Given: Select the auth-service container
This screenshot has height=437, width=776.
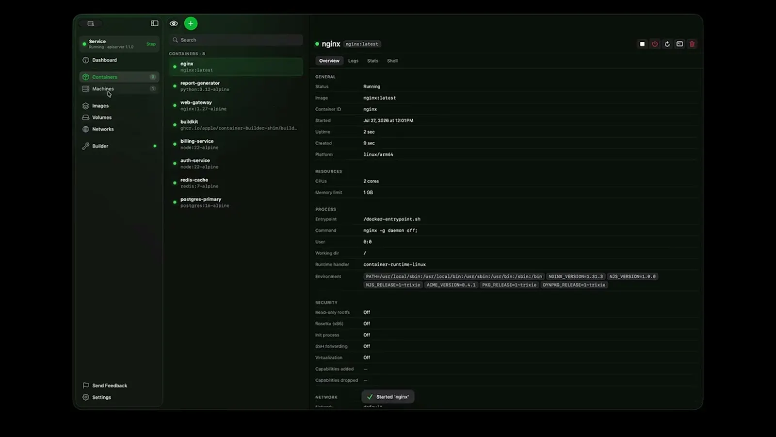Looking at the screenshot, I should click(x=236, y=164).
